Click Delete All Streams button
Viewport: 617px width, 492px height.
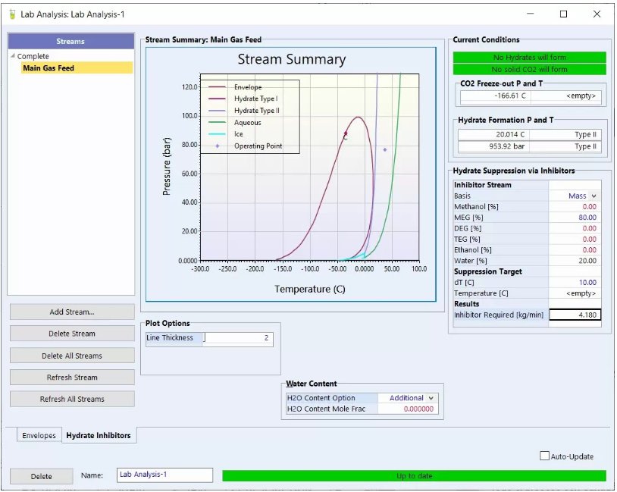(x=72, y=356)
